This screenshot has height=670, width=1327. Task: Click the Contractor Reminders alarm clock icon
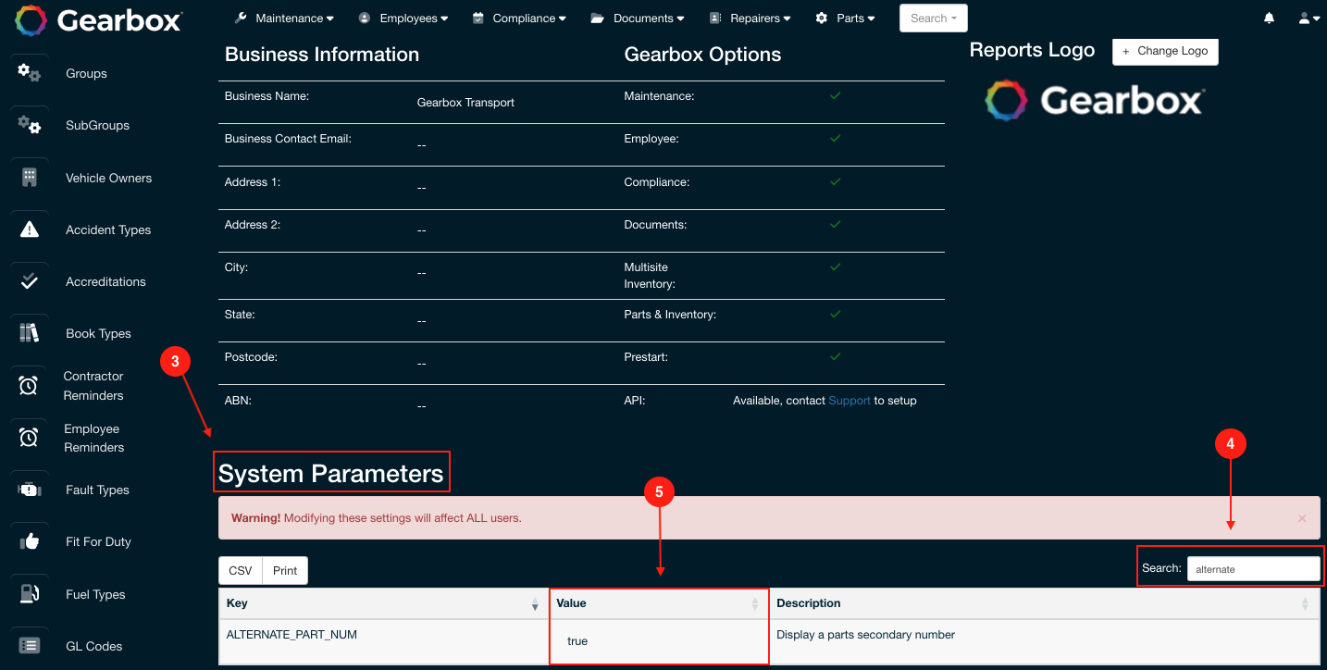tap(29, 385)
